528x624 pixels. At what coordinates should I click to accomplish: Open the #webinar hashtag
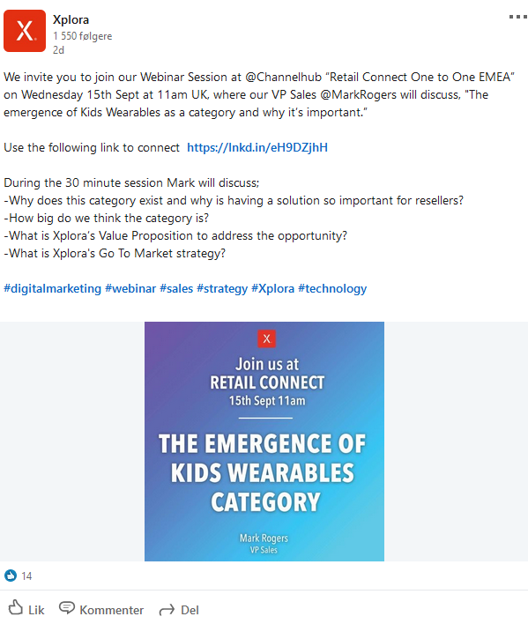[x=130, y=288]
